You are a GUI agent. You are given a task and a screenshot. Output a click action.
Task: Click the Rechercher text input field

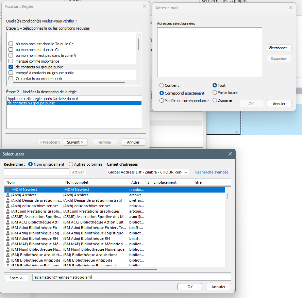36,172
